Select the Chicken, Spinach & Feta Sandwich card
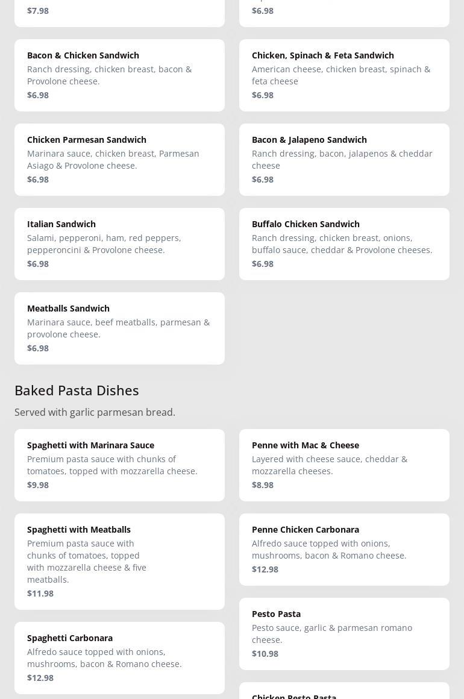Image resolution: width=464 pixels, height=699 pixels. pos(344,75)
